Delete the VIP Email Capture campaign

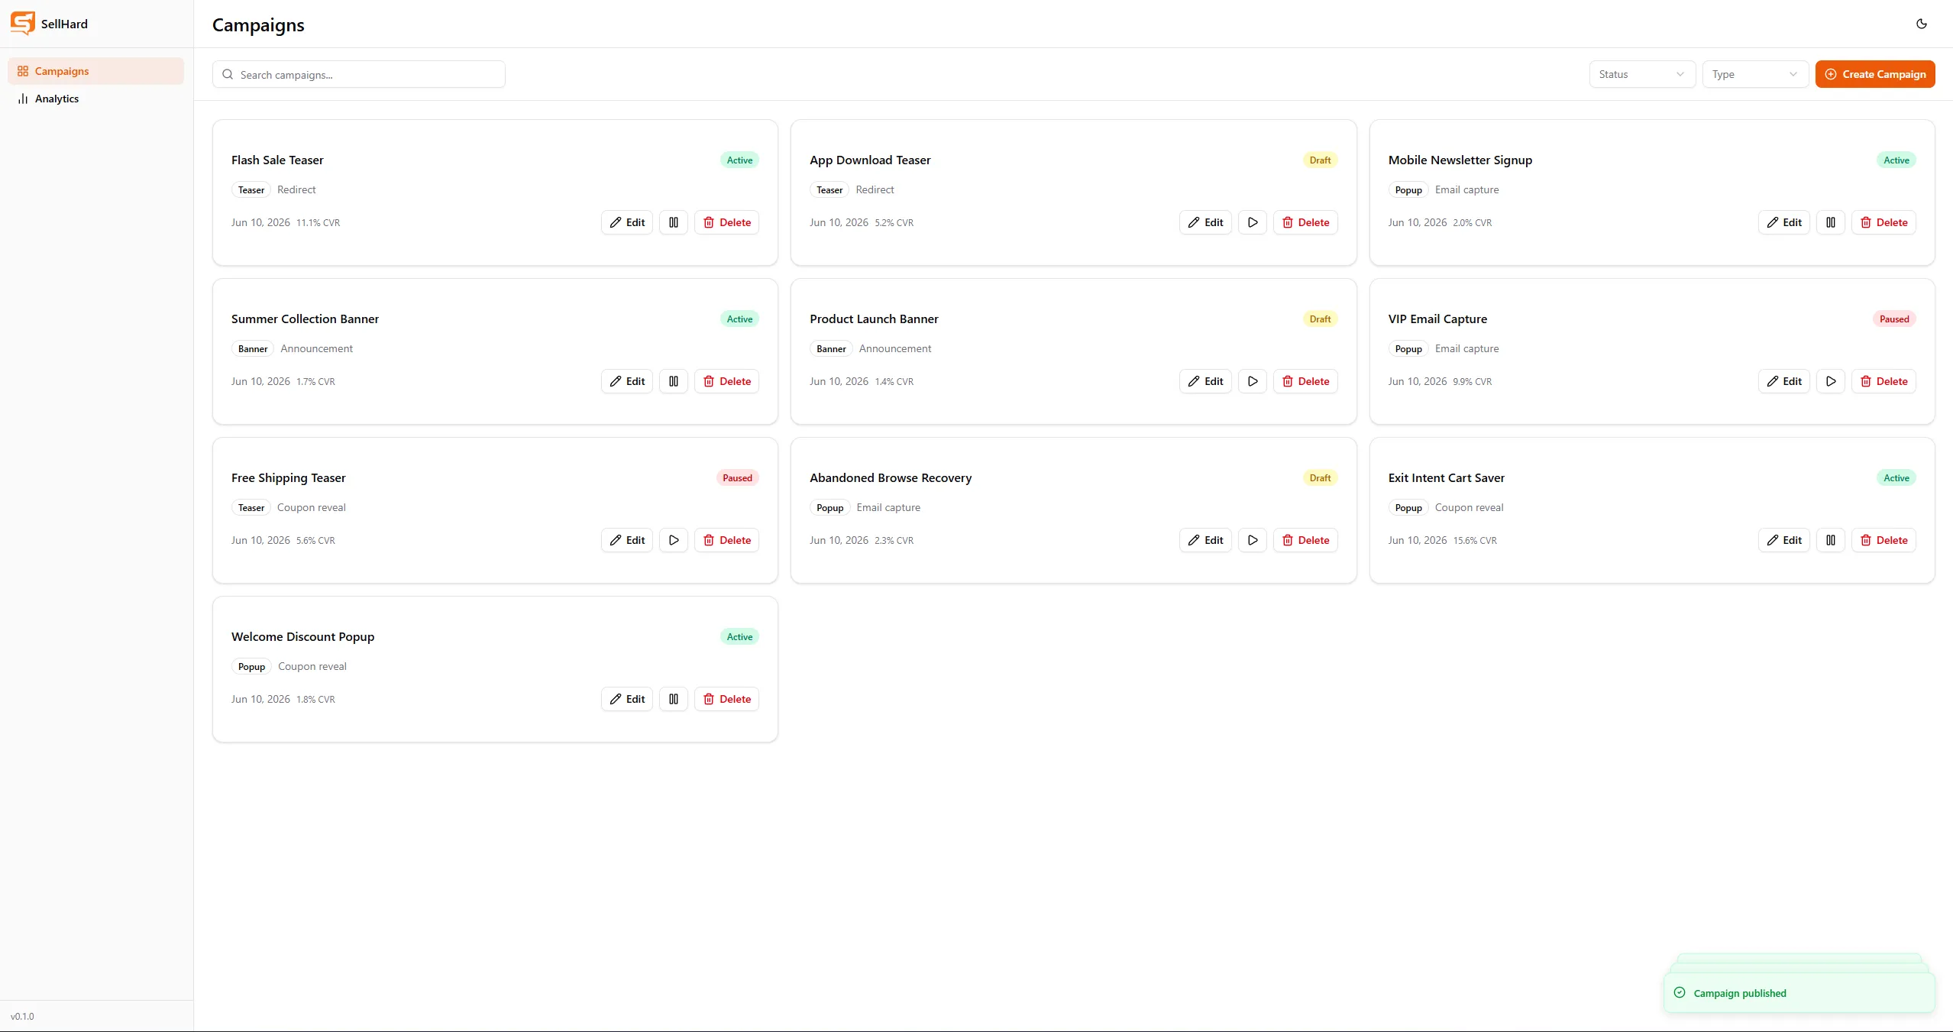pos(1883,381)
